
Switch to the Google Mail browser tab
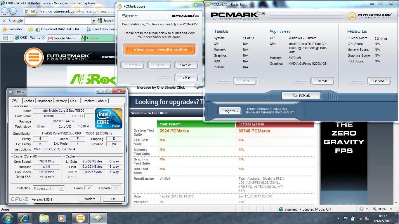coord(63,38)
